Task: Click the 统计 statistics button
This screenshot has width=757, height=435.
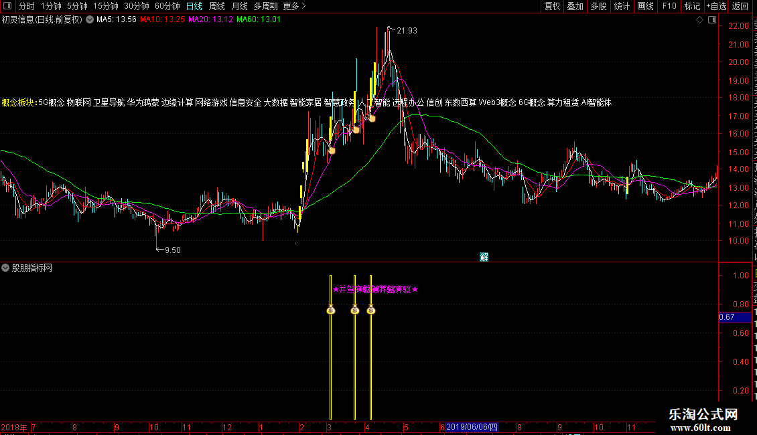Action: click(x=621, y=6)
